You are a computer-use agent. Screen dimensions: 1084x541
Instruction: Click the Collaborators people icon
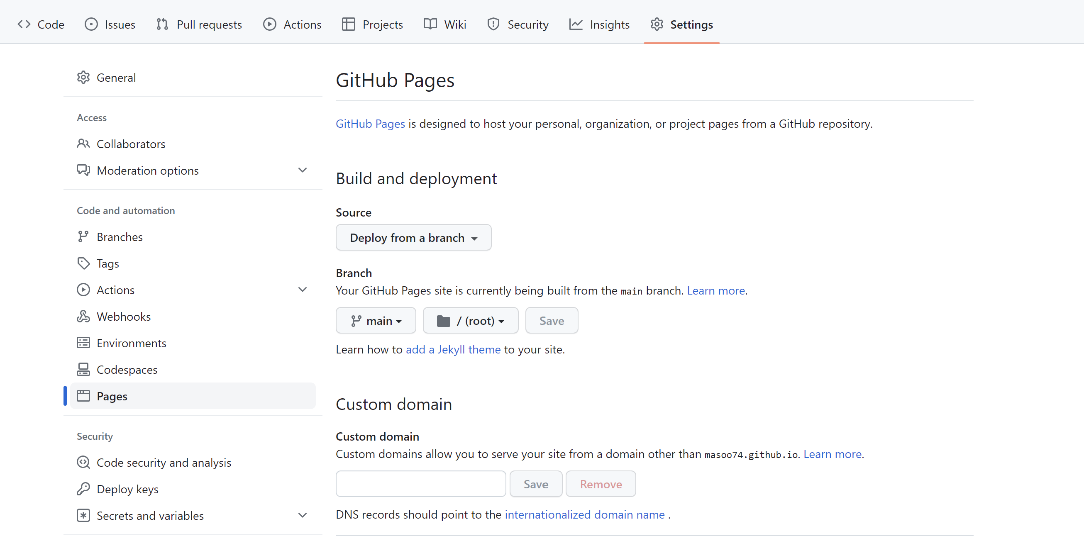tap(83, 144)
